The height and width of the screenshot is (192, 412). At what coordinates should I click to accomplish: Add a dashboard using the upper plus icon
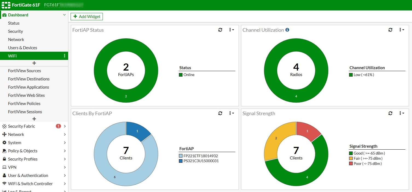pos(34,63)
